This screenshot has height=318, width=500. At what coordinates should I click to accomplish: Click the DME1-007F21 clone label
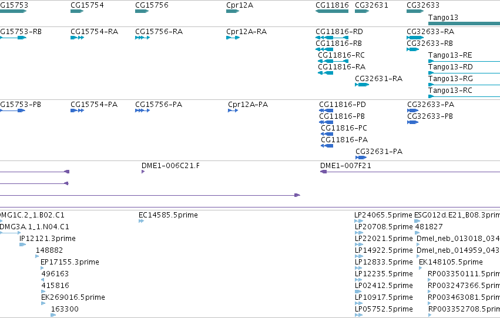tap(345, 166)
